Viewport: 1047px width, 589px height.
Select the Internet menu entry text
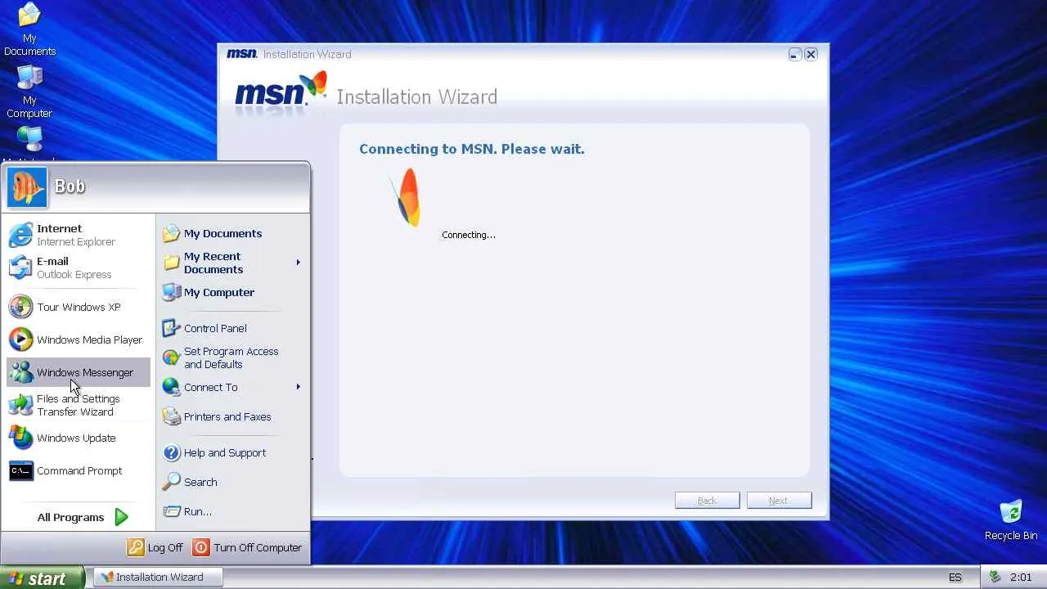click(x=59, y=228)
